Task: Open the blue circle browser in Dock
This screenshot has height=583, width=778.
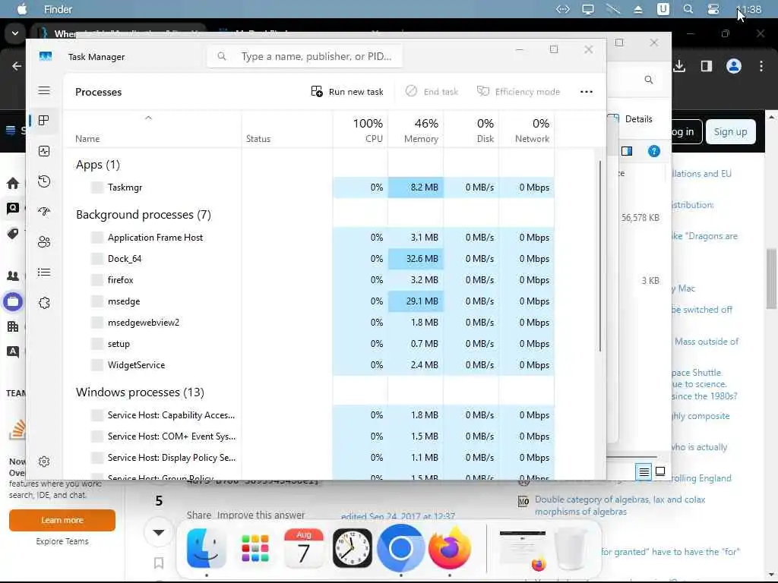Action: coord(400,548)
